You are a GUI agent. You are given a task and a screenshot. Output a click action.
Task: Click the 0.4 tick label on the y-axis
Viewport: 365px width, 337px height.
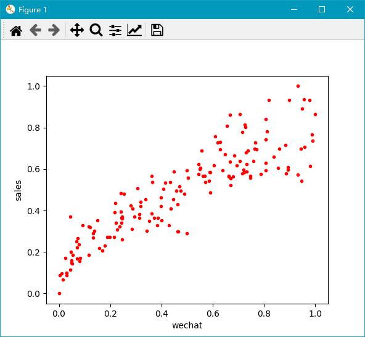click(34, 211)
